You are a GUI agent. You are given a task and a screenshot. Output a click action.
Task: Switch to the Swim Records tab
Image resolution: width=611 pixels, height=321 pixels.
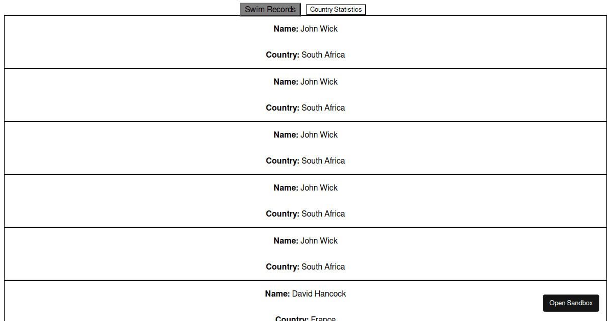[270, 10]
